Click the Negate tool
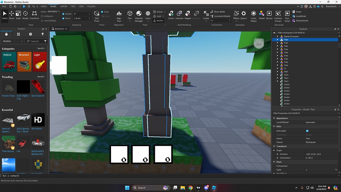The height and width of the screenshot is (192, 341). click(x=188, y=15)
